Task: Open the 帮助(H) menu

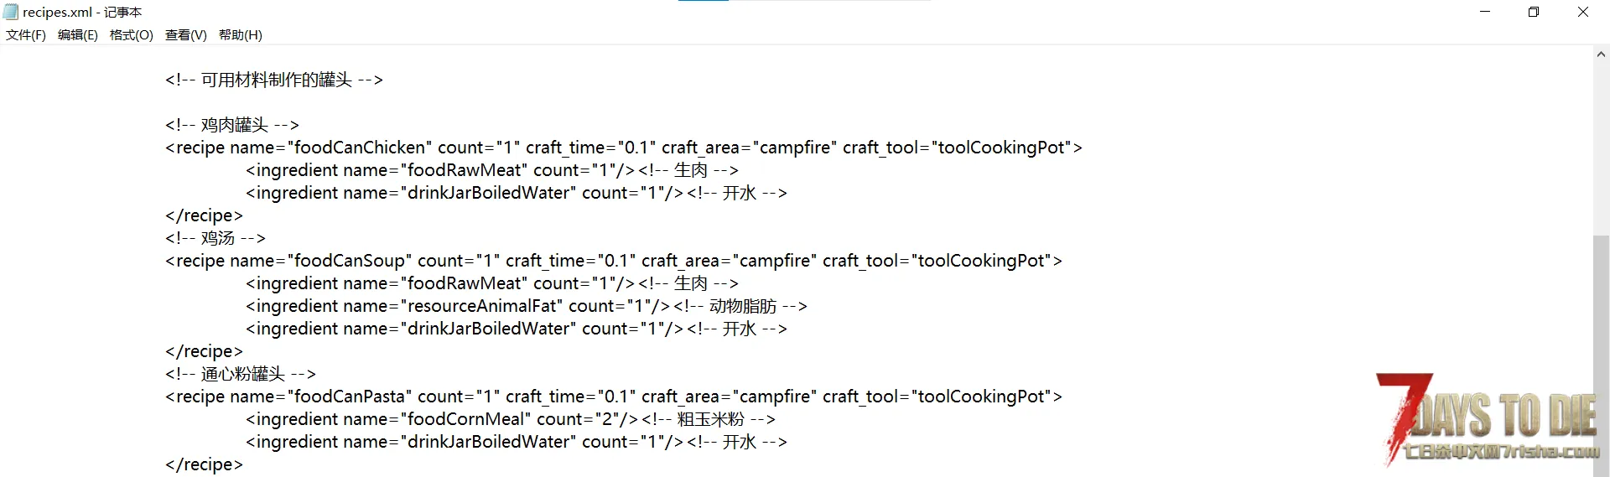Action: point(241,35)
